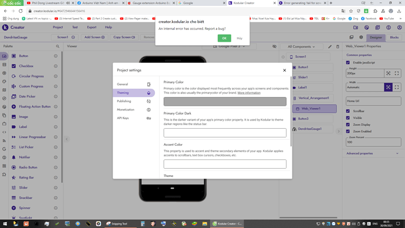Open the API Keys settings tab
This screenshot has width=405, height=228.
point(134,118)
